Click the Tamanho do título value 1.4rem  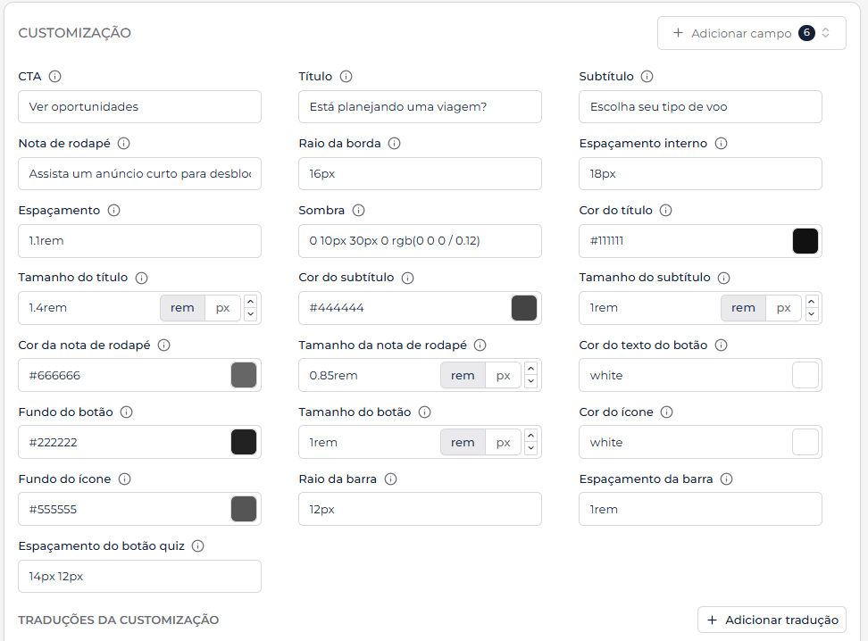click(x=48, y=308)
